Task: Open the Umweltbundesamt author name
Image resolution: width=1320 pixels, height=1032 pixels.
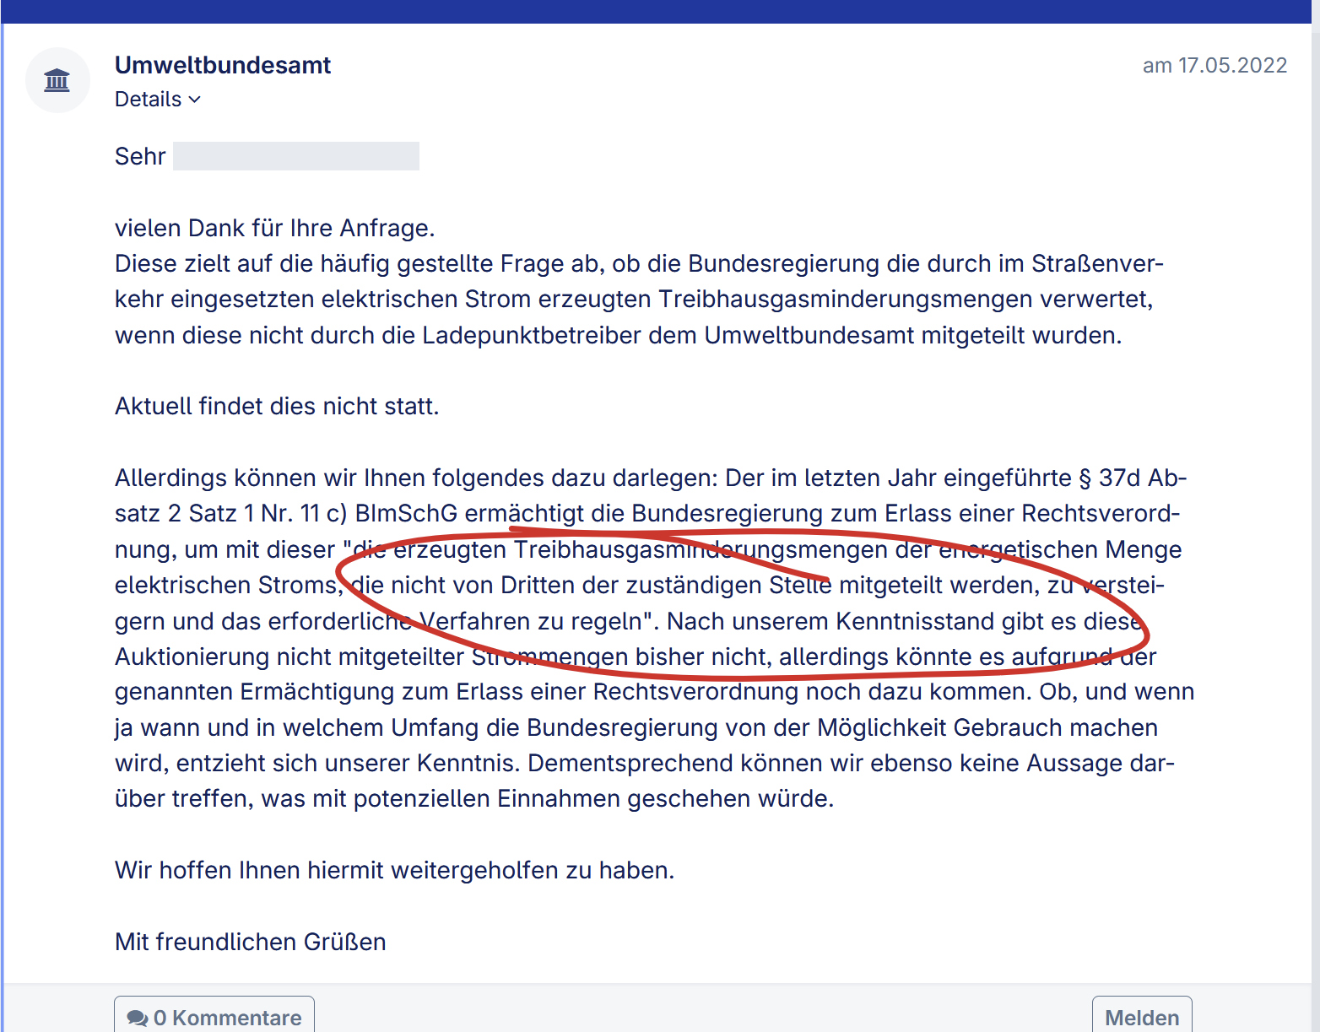Action: tap(223, 65)
